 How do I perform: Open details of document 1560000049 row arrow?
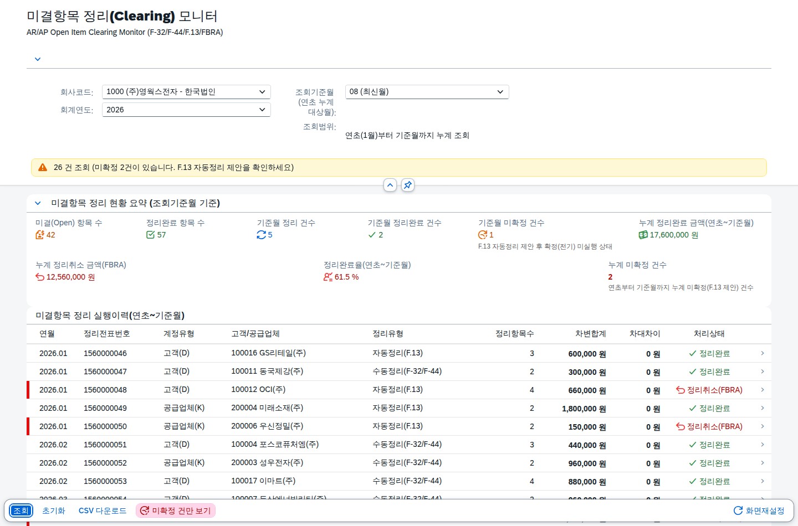(763, 408)
